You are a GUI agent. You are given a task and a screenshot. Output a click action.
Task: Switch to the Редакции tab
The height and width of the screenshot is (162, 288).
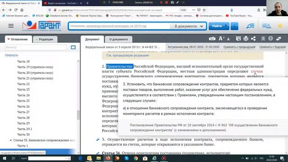coord(45,39)
